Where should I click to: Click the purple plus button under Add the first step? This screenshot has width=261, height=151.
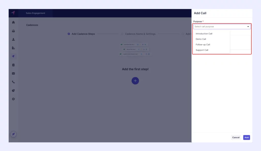(135, 81)
